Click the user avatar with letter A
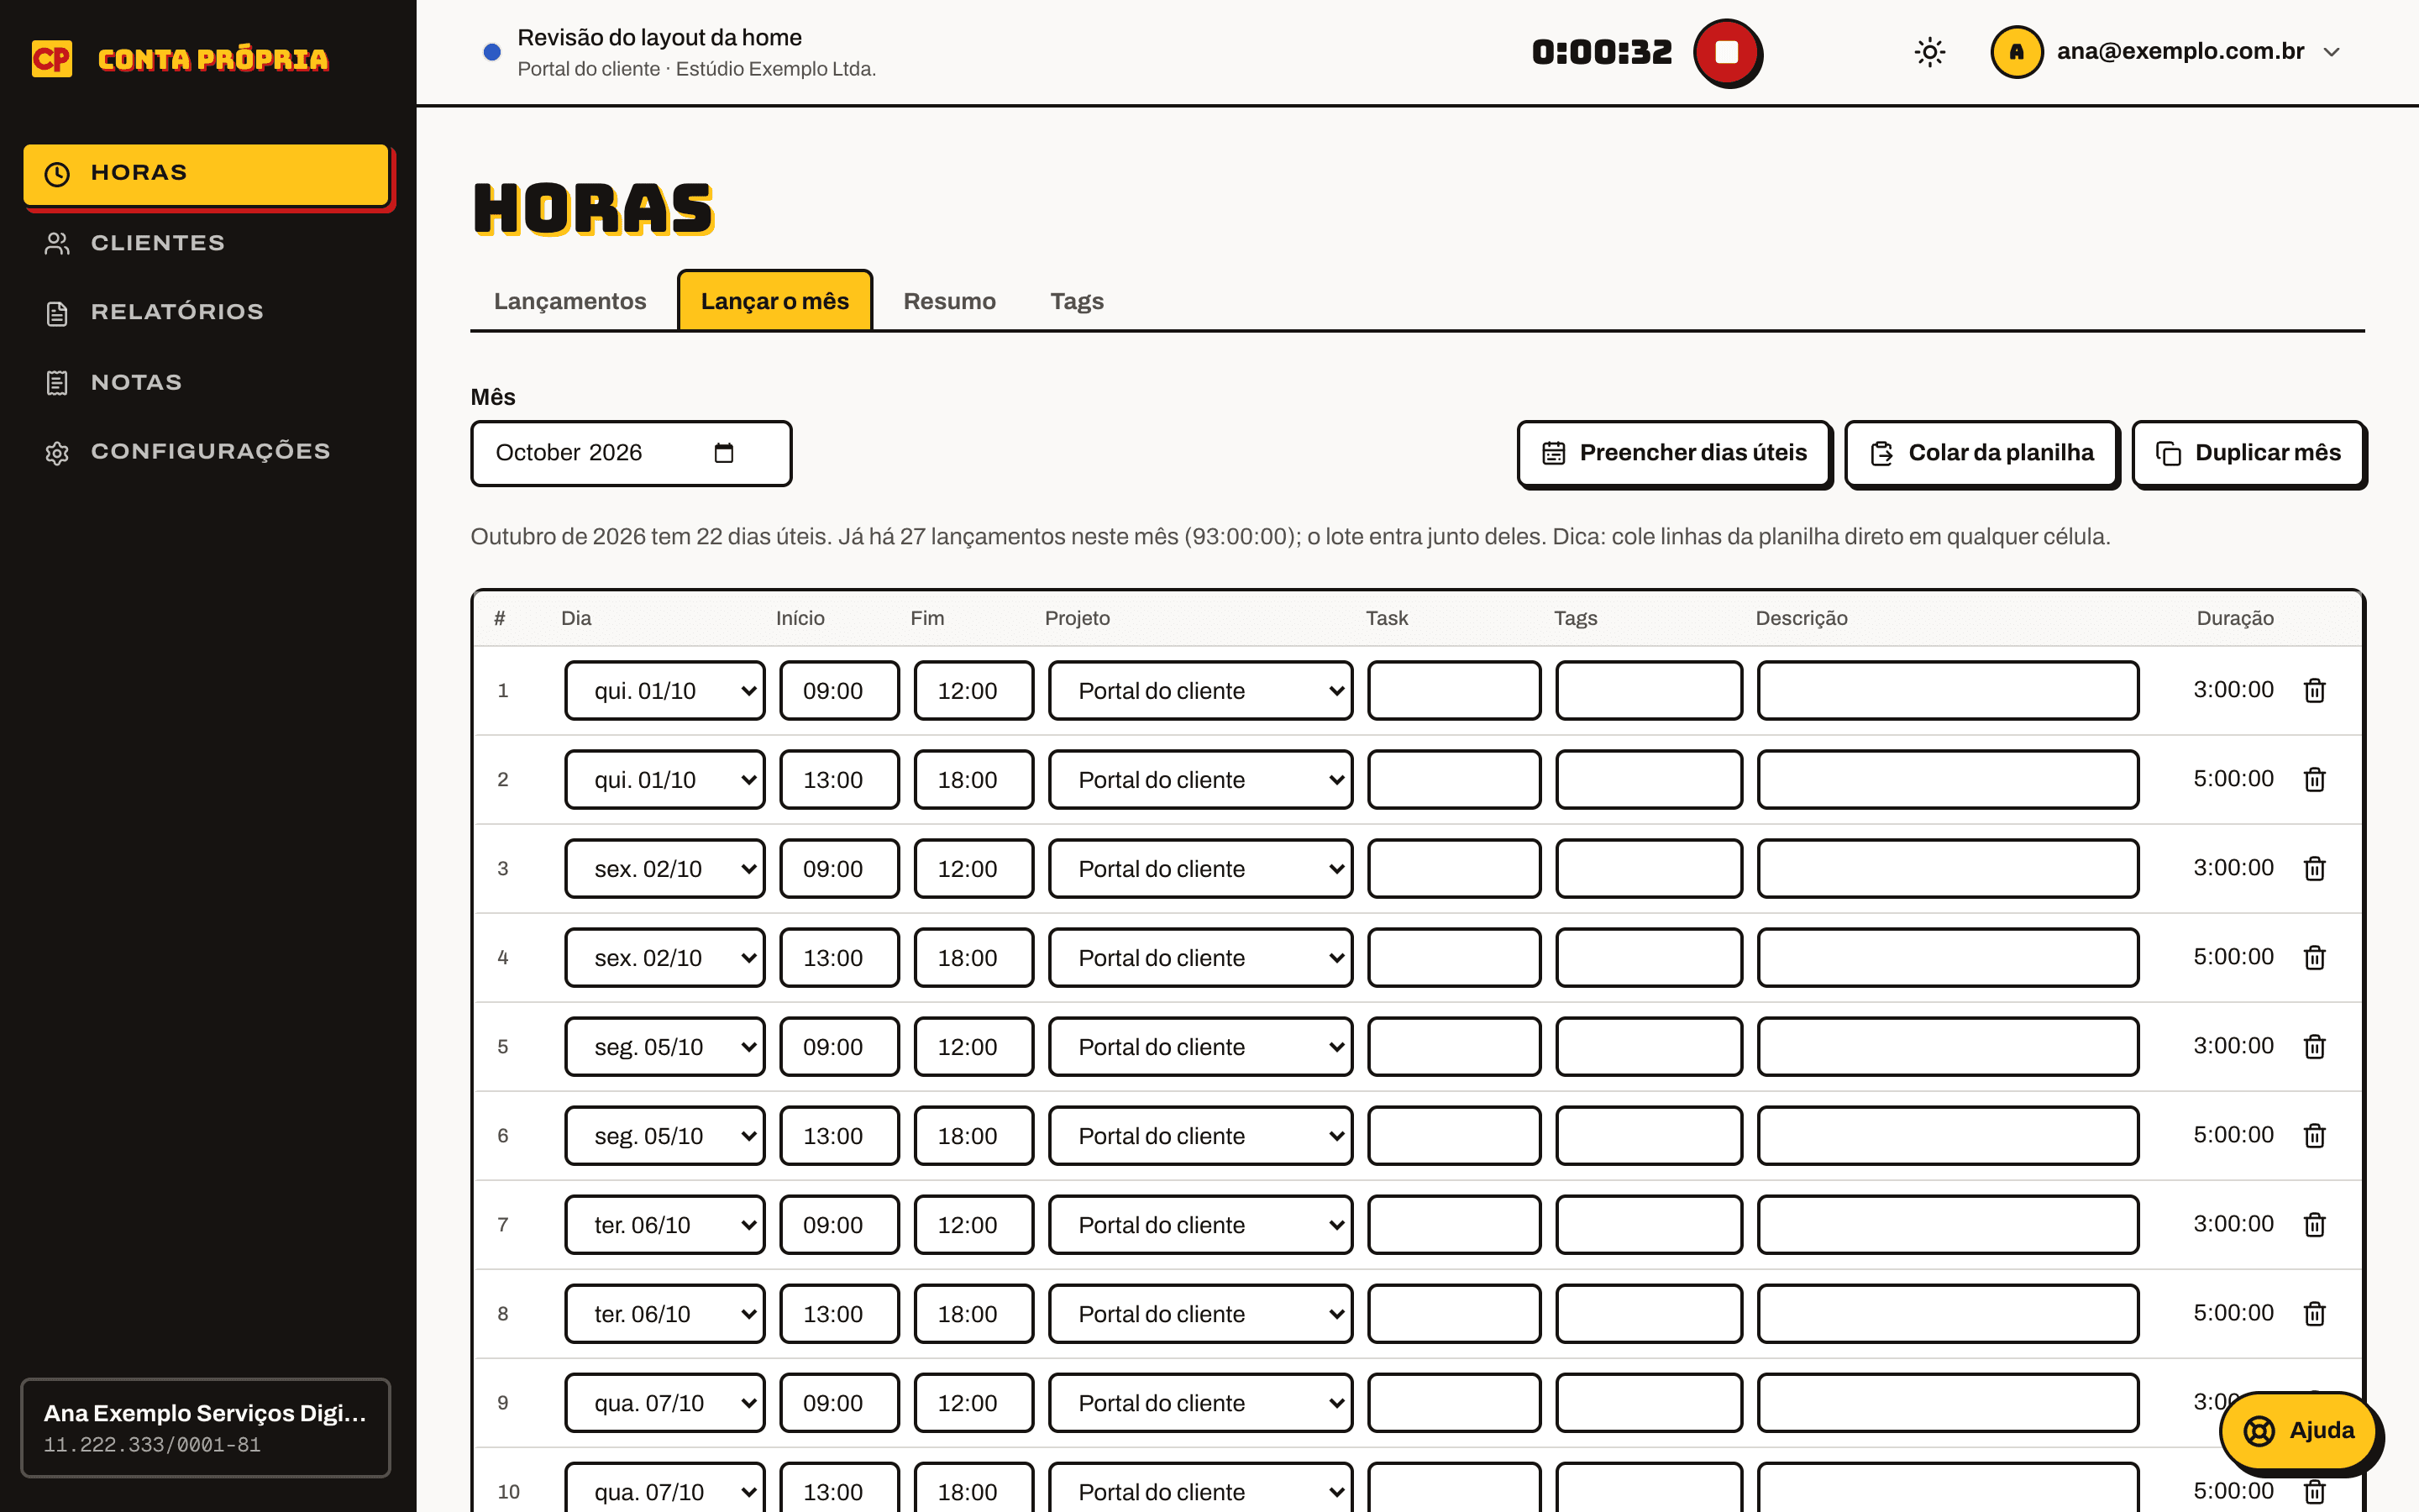Screen dimensions: 2419x1512 pos(2016,52)
